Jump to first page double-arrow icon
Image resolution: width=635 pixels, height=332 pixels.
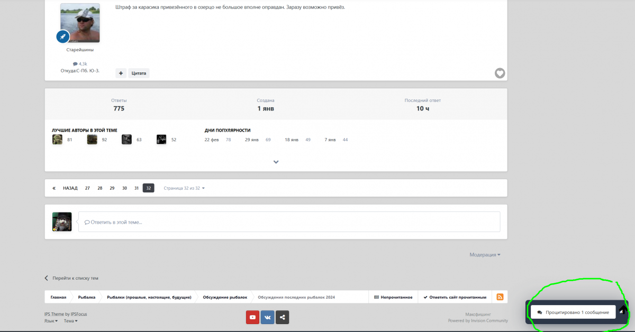(x=54, y=188)
